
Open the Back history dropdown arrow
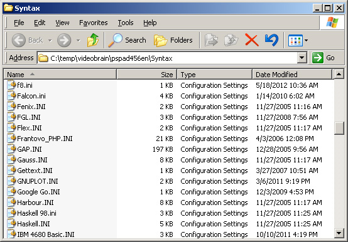tap(50, 40)
